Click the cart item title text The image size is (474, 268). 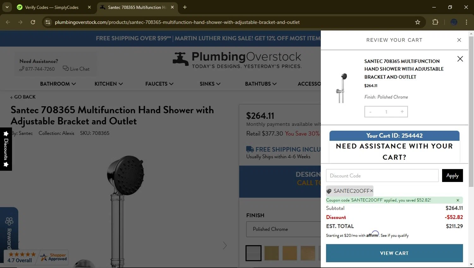coord(404,69)
